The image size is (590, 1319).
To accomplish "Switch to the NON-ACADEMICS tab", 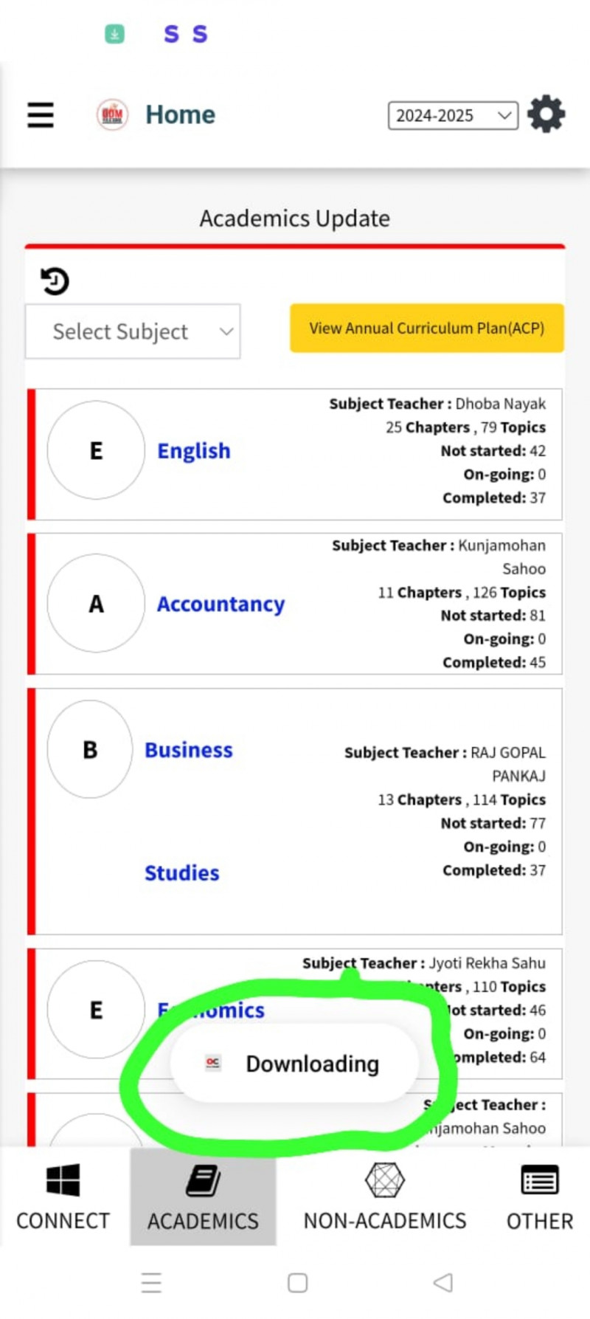I will click(384, 1197).
